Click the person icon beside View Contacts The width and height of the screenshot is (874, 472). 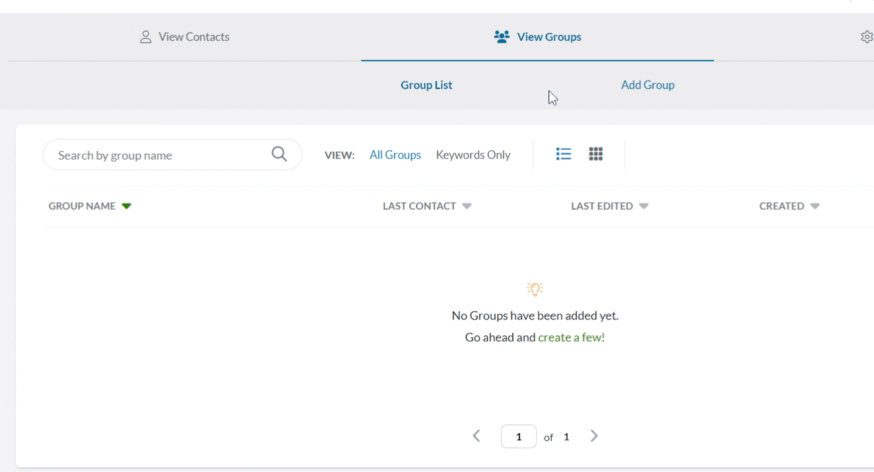pos(145,37)
